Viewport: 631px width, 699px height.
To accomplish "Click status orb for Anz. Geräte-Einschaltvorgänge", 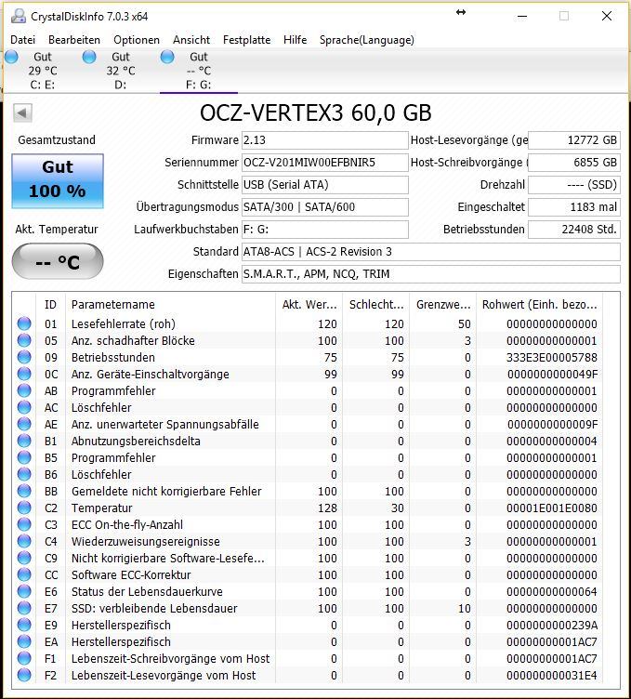I will click(x=24, y=374).
